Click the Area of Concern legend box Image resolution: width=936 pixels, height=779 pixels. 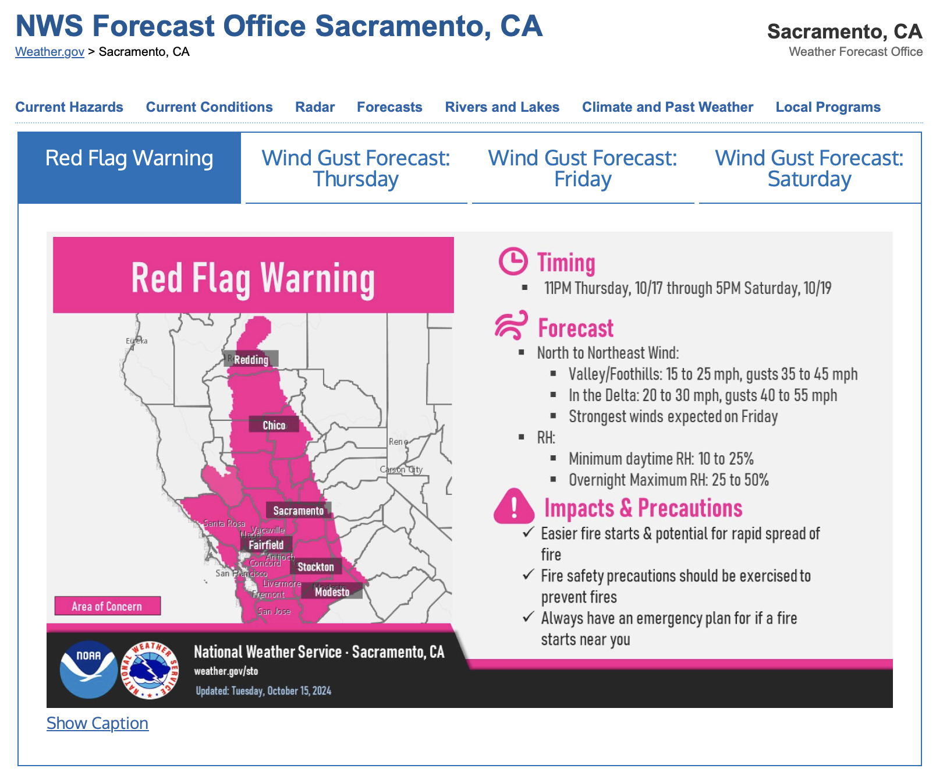click(x=108, y=606)
